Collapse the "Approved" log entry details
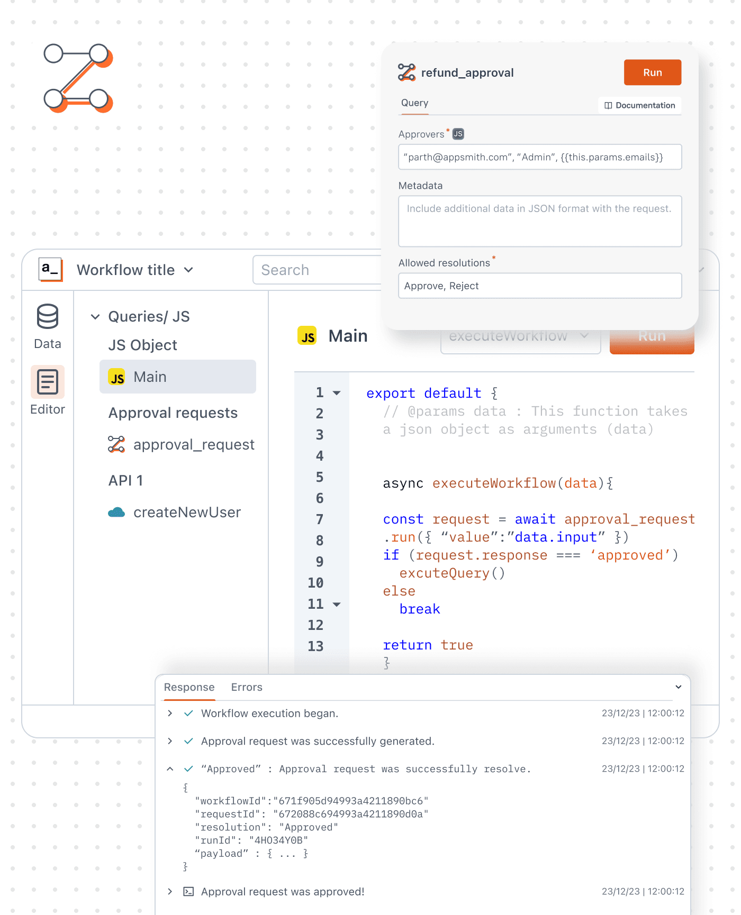The height and width of the screenshot is (915, 741). 169,768
